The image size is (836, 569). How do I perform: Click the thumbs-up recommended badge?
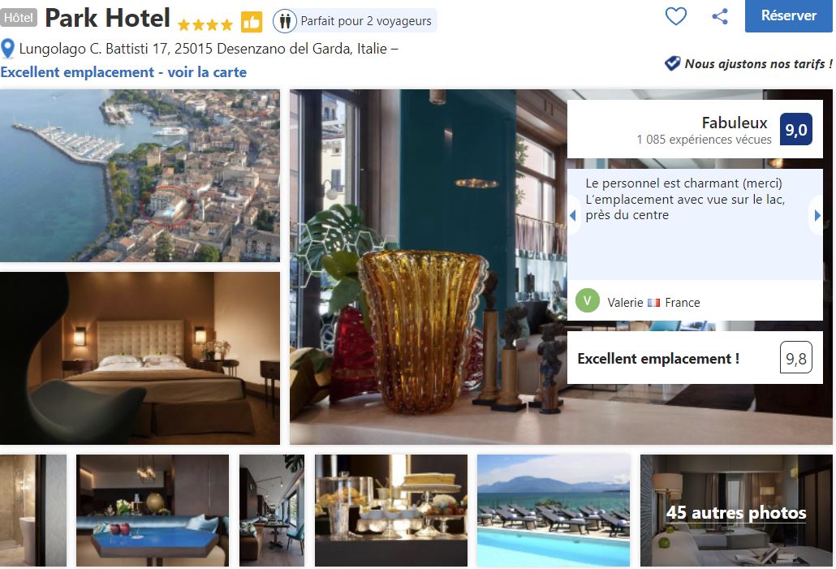click(x=251, y=22)
